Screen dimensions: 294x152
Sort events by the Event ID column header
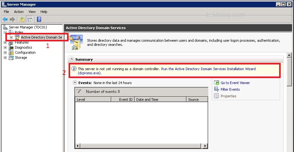coord(123,100)
